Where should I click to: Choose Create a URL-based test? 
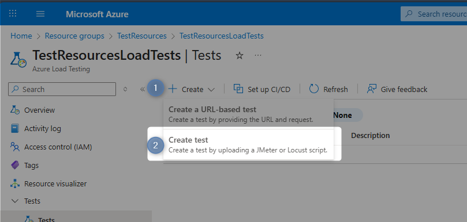[x=248, y=114]
